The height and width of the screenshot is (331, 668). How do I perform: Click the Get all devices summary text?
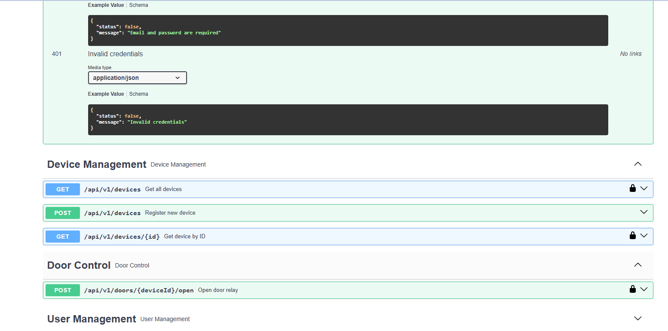(163, 189)
